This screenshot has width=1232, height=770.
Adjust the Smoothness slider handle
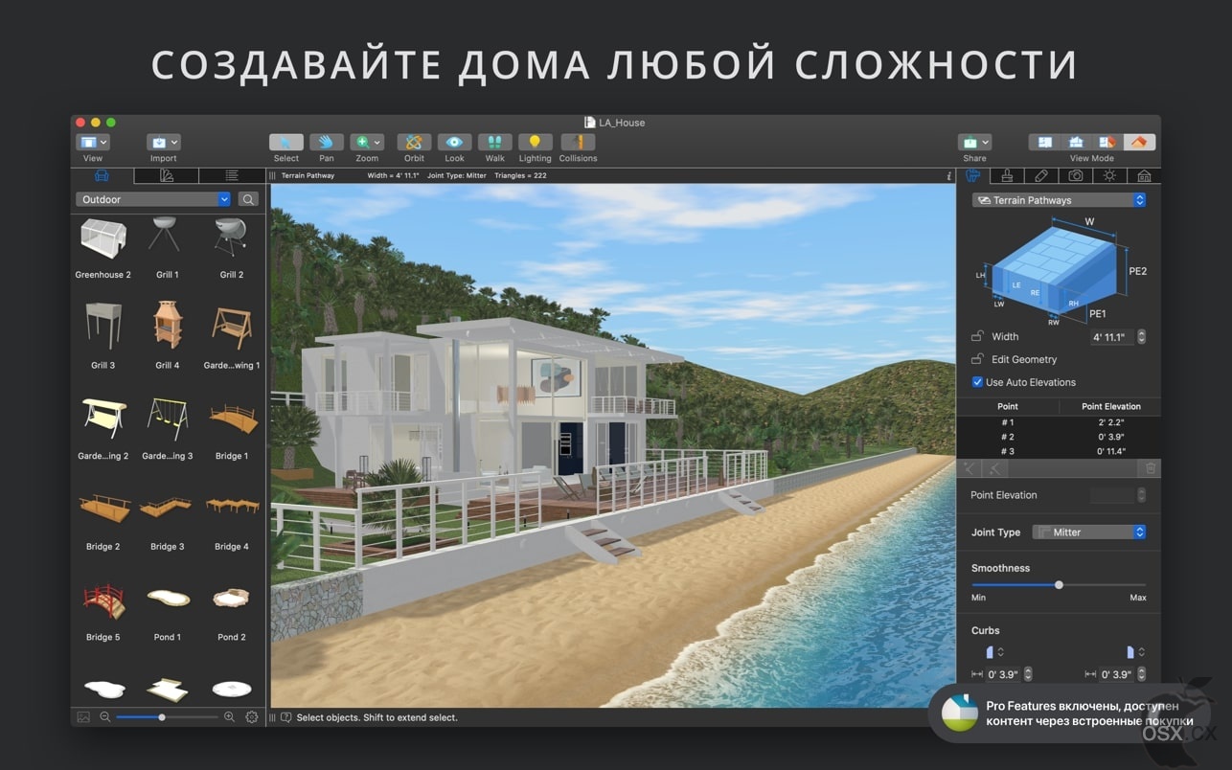pos(1059,584)
